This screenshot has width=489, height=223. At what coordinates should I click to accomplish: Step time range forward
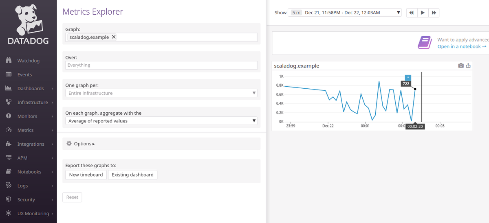434,13
